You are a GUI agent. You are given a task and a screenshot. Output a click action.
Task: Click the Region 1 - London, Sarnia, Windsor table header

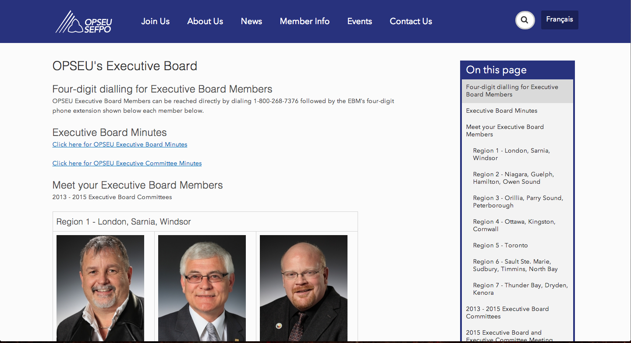205,222
